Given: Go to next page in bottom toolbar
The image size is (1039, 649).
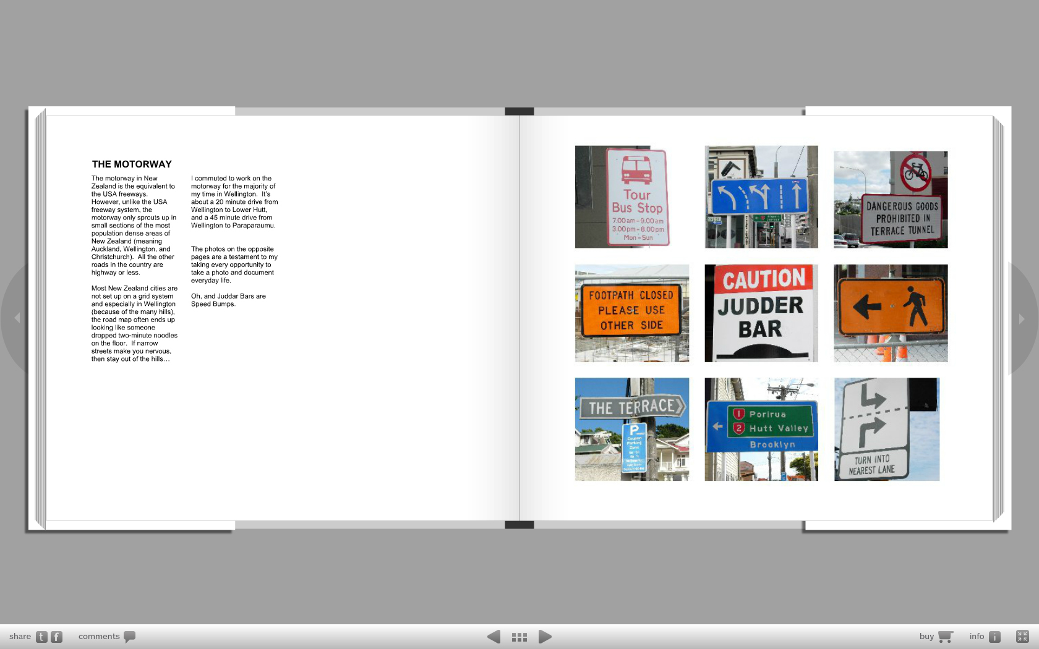Looking at the screenshot, I should pyautogui.click(x=545, y=637).
